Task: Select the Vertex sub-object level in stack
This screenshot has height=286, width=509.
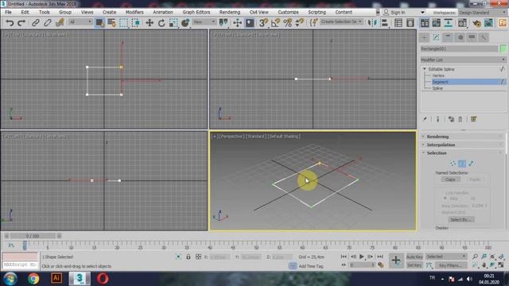Action: pyautogui.click(x=438, y=75)
